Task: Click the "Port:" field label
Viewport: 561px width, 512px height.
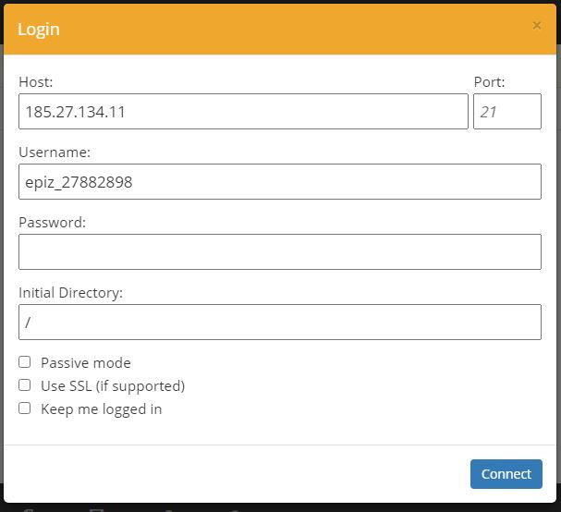Action: click(490, 82)
